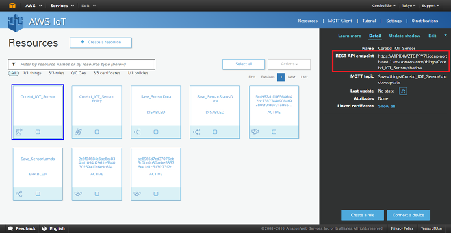Show all linked certificates
The image size is (451, 233).
pos(387,106)
